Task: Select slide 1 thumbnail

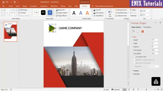Action: pyautogui.click(x=10, y=32)
